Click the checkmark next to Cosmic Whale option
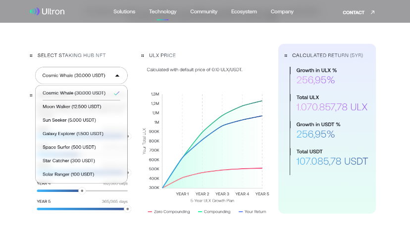 tap(117, 93)
